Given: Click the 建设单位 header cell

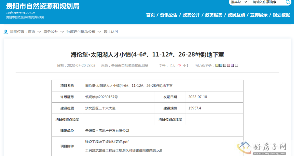Looking at the screenshot, I should (x=67, y=131).
